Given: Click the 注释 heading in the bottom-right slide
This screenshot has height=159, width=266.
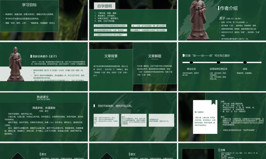Looking at the screenshot, I should click(x=222, y=150).
